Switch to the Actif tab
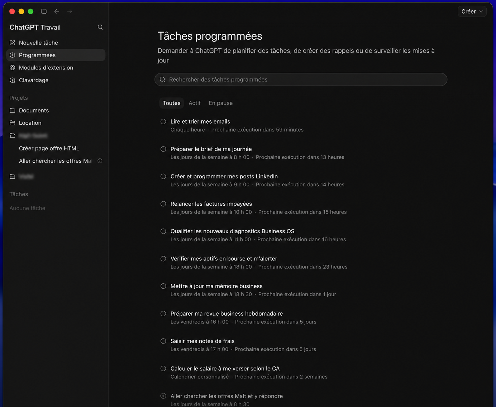 pyautogui.click(x=195, y=103)
